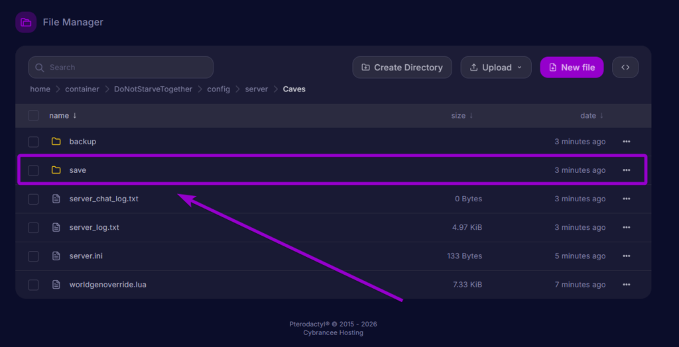
Task: Sort files by the size column
Action: click(462, 115)
